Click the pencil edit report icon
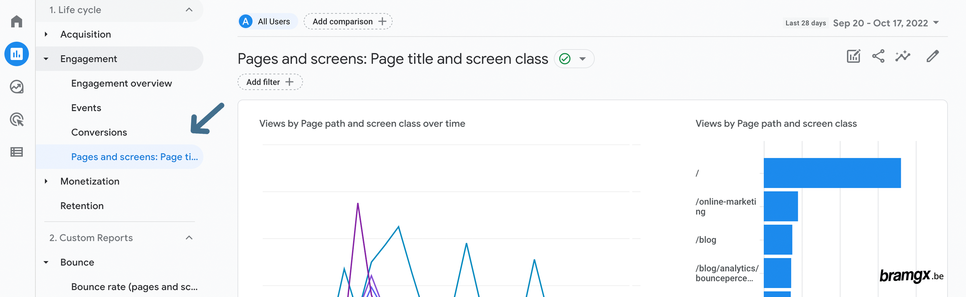The image size is (966, 297). point(932,56)
